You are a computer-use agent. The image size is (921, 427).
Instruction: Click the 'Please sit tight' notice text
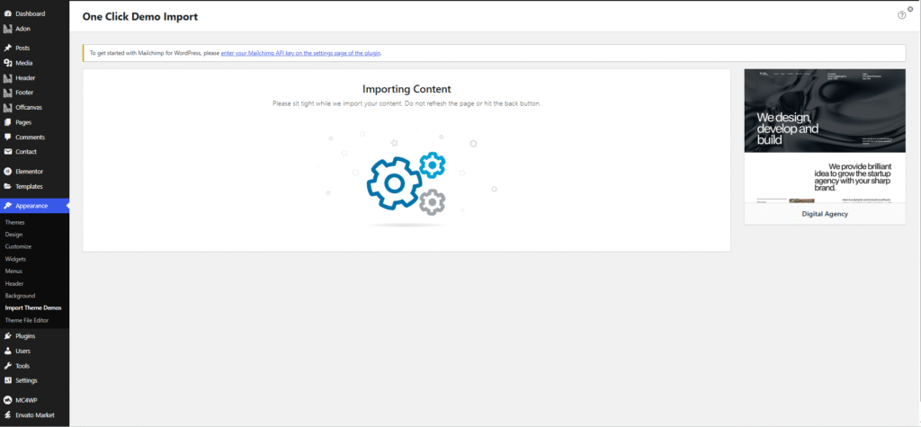(407, 103)
